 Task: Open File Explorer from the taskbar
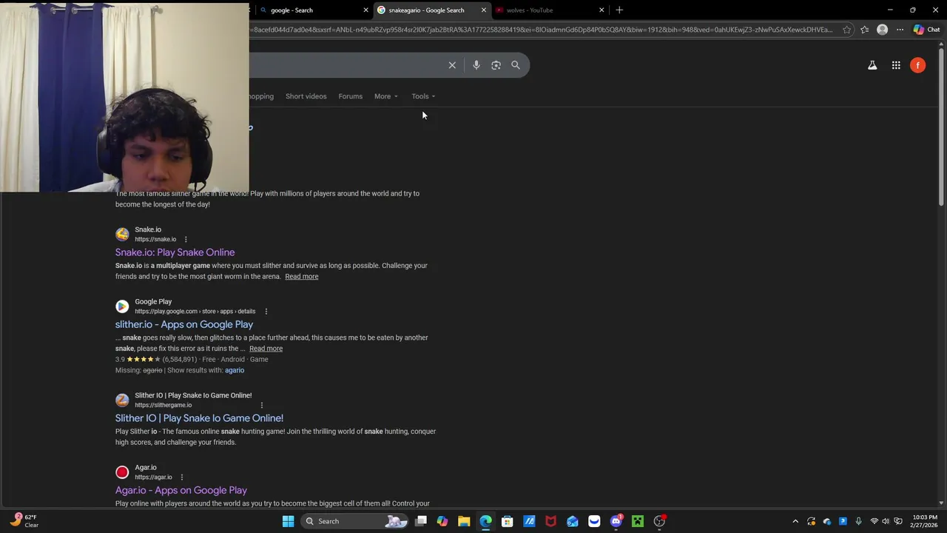click(x=464, y=521)
